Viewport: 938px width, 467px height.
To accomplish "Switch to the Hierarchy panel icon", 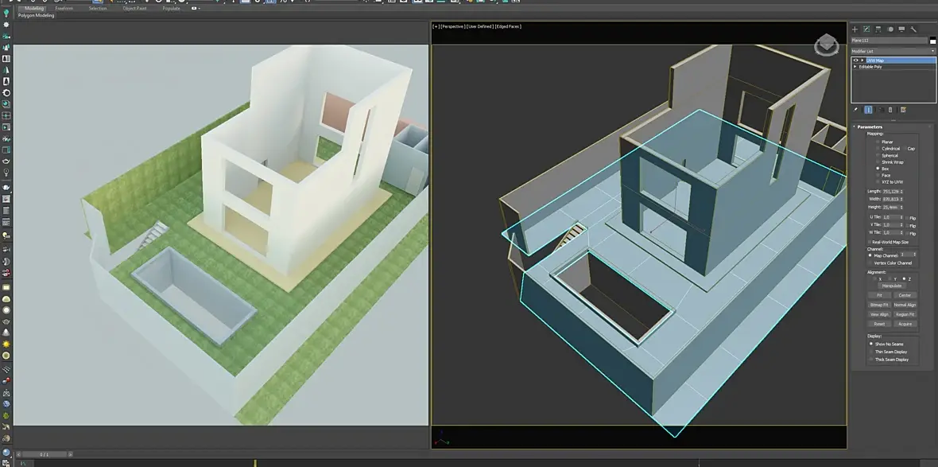I will (878, 29).
